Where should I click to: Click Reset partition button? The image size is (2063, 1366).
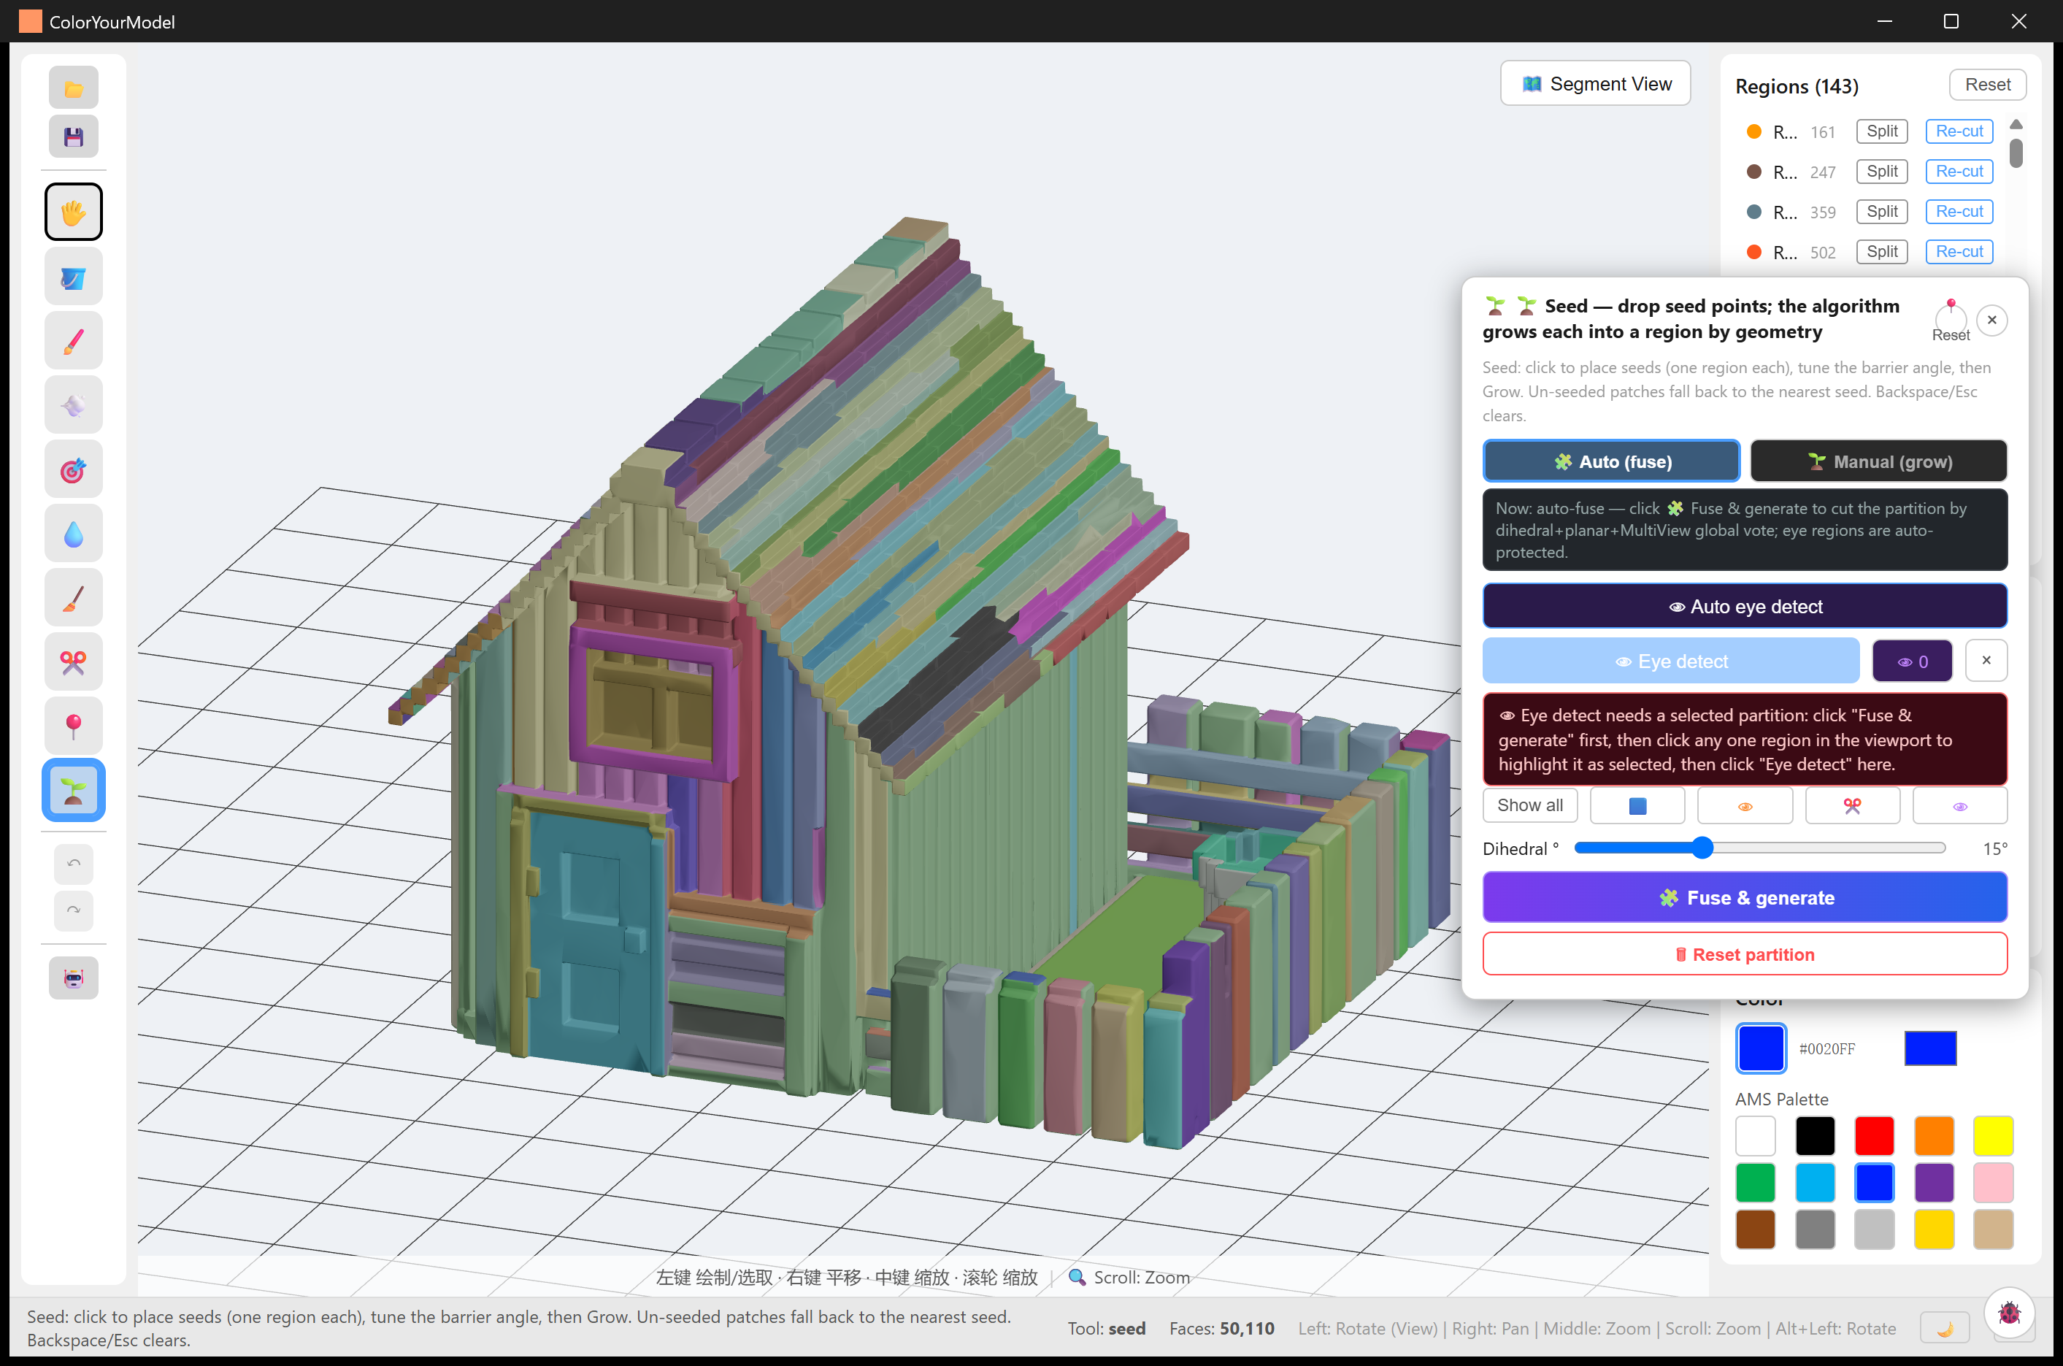1745,955
